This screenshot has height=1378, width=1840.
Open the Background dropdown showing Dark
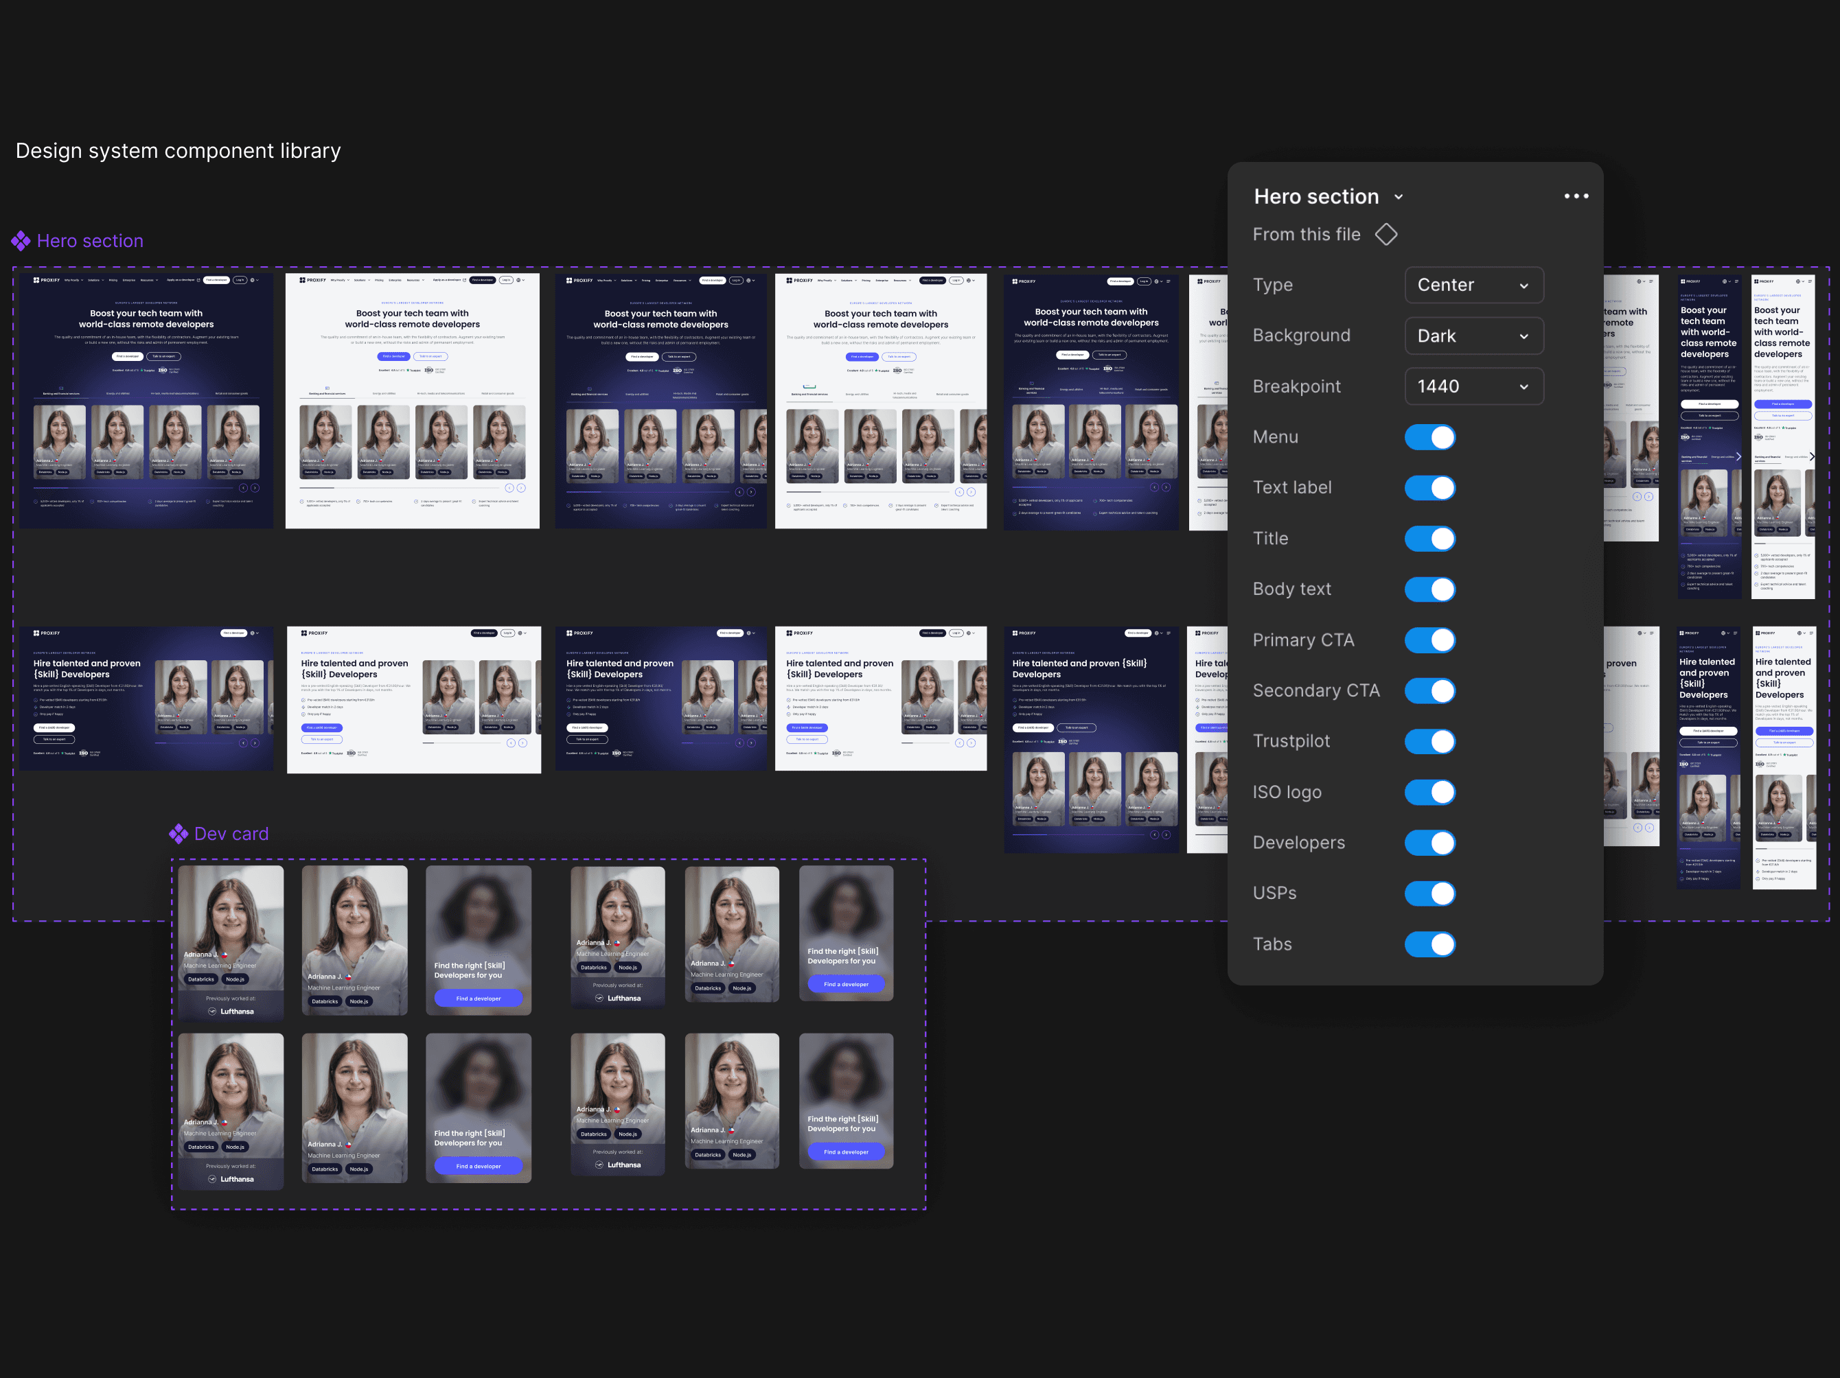click(x=1473, y=336)
